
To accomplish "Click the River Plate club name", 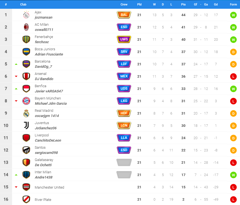I will click(x=43, y=200).
